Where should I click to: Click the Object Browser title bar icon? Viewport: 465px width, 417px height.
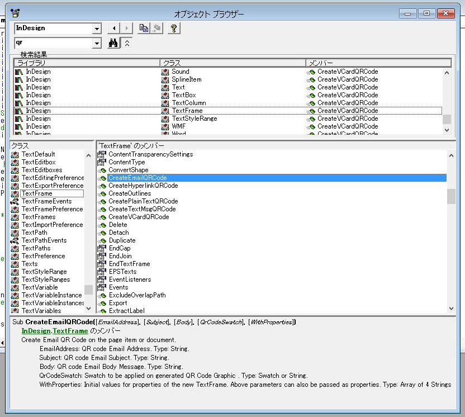pyautogui.click(x=15, y=13)
